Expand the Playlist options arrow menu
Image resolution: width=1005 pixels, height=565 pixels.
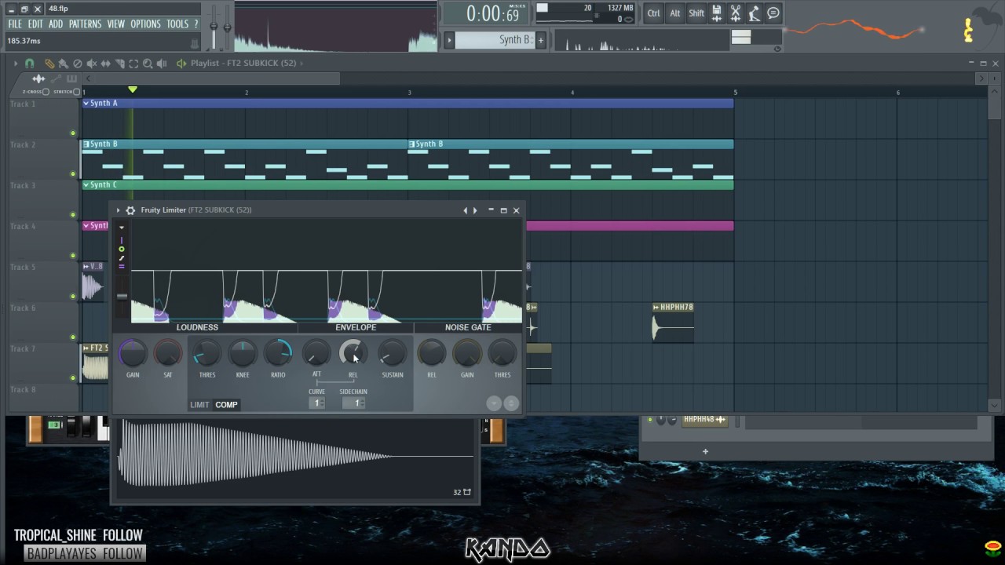[15, 64]
